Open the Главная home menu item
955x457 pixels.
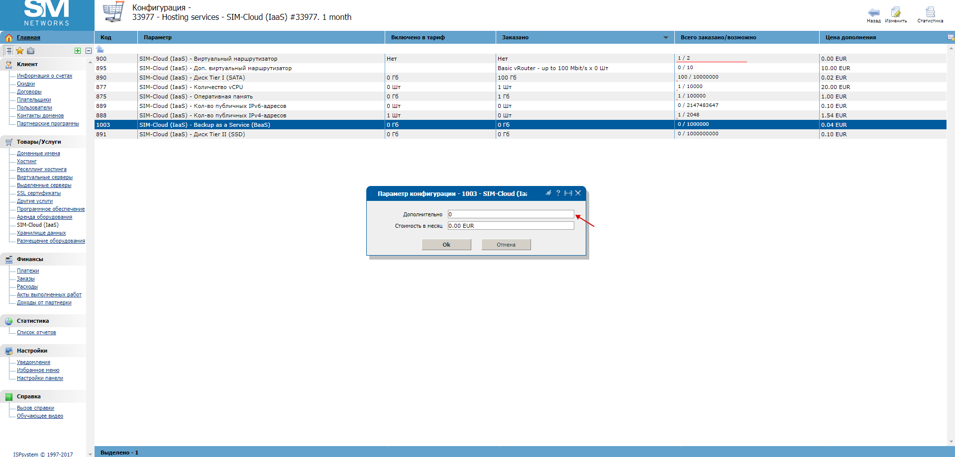(28, 37)
